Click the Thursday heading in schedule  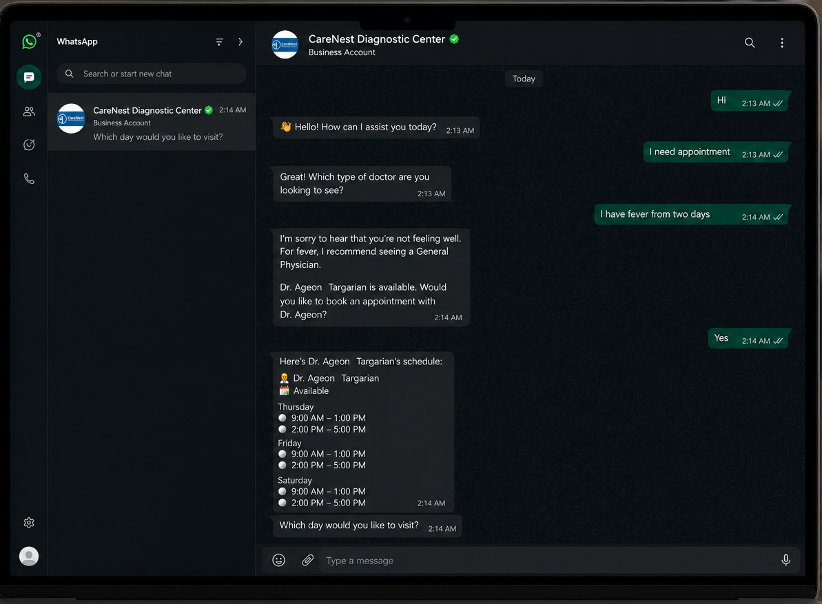pyautogui.click(x=296, y=407)
